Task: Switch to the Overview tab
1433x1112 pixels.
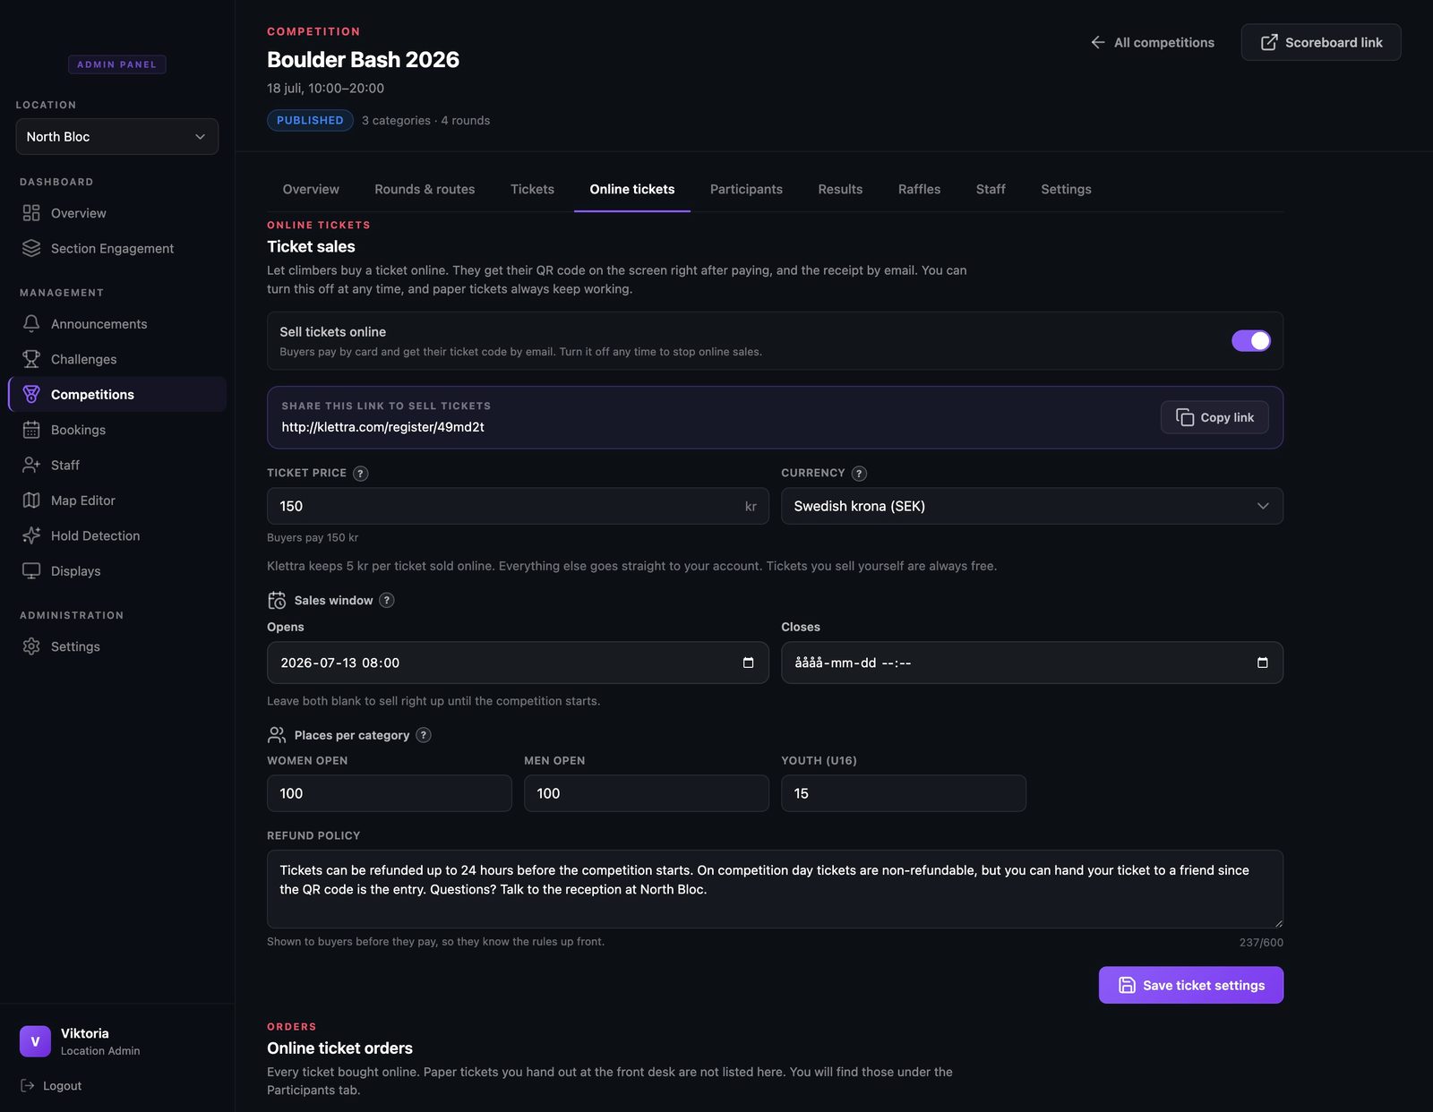Action: 311,189
